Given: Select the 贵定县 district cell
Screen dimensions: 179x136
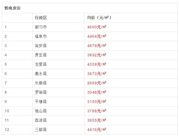Looking at the screenshot, I should coord(41,55).
